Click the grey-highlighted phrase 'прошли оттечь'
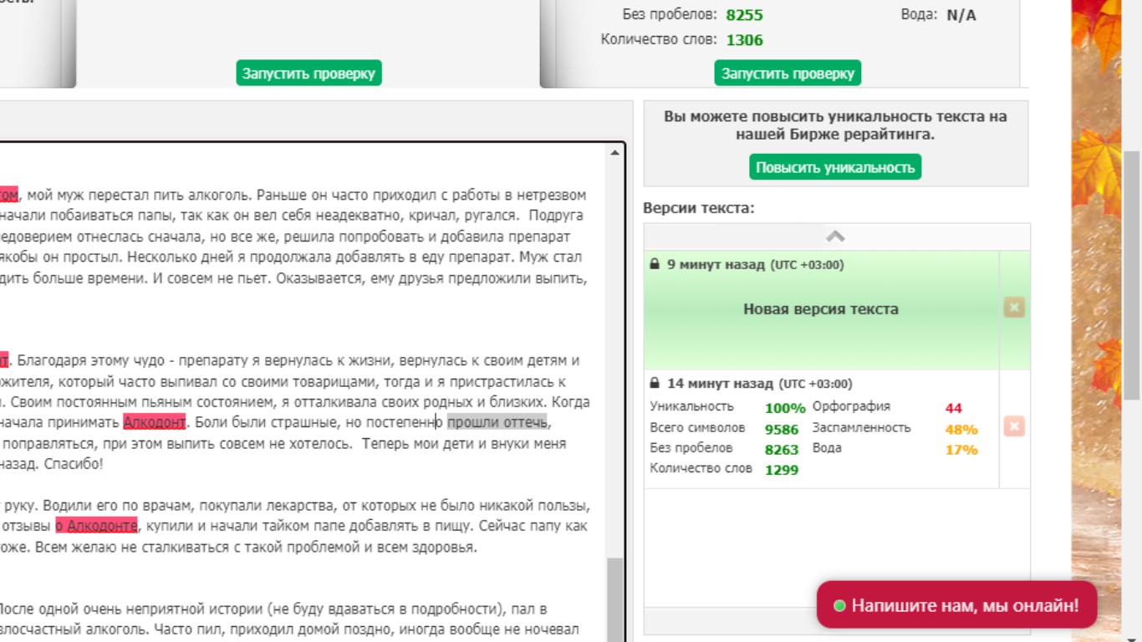Image resolution: width=1142 pixels, height=642 pixels. click(x=497, y=422)
